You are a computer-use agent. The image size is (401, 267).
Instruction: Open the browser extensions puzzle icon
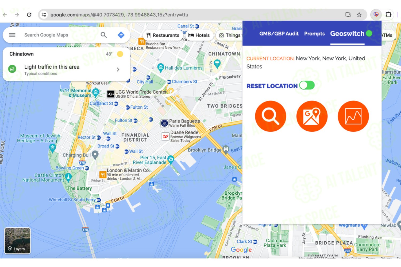(388, 15)
